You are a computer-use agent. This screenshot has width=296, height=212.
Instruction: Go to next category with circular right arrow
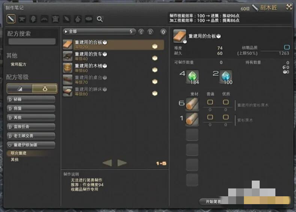point(150,32)
